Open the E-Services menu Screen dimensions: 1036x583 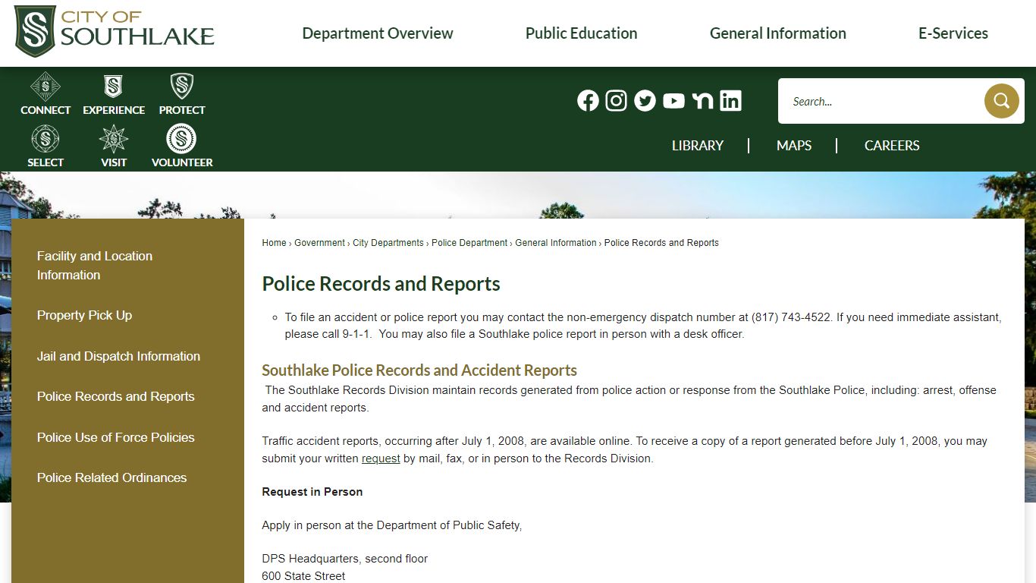[x=953, y=33]
